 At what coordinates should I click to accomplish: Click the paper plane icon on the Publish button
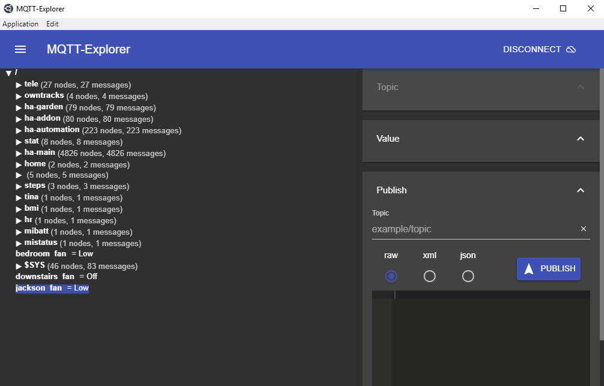[528, 269]
